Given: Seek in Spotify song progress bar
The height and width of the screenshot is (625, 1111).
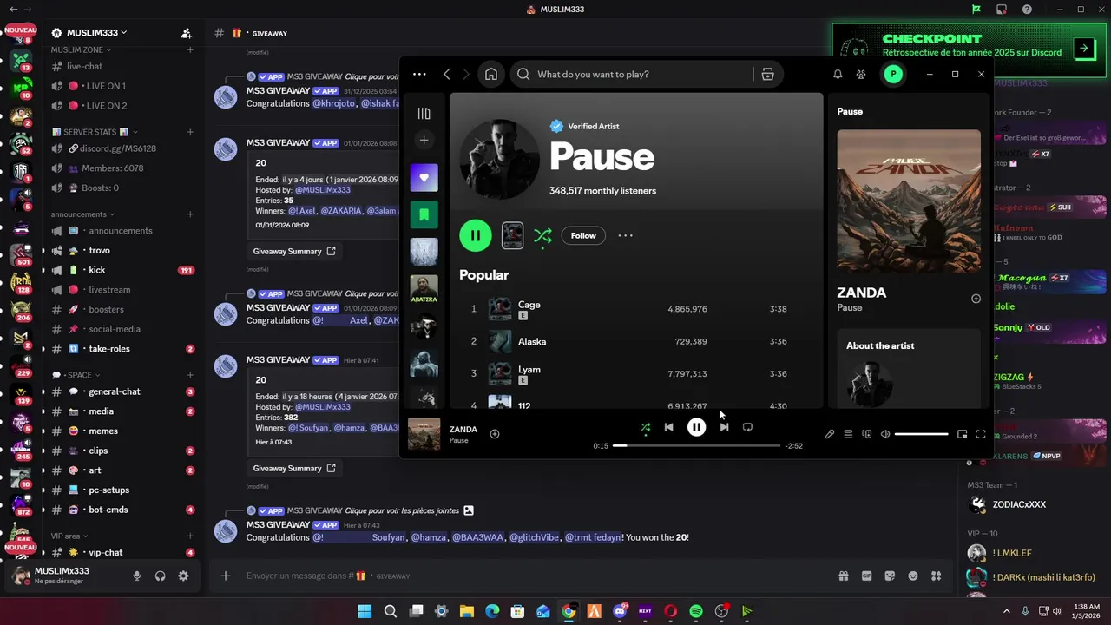Looking at the screenshot, I should pyautogui.click(x=696, y=445).
